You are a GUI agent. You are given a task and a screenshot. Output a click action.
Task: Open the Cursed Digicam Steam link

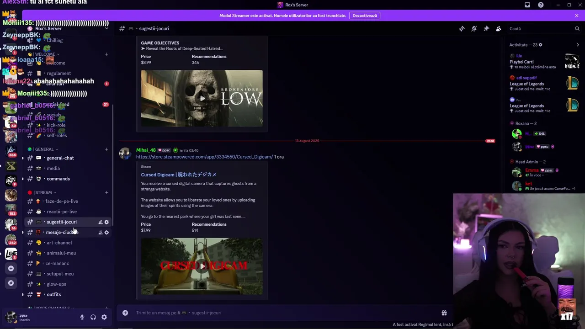coord(204,157)
